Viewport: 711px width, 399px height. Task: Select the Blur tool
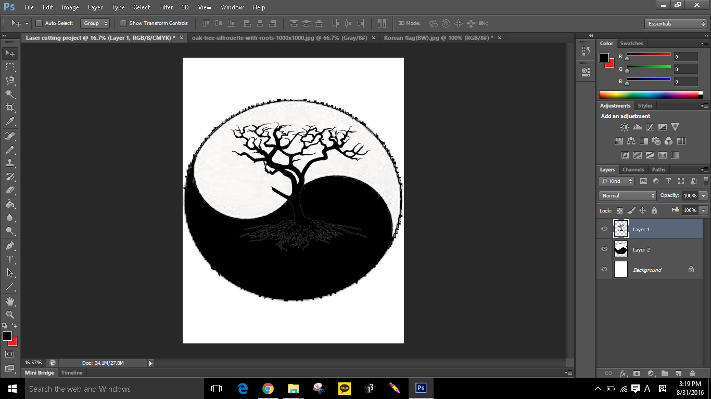click(x=10, y=217)
